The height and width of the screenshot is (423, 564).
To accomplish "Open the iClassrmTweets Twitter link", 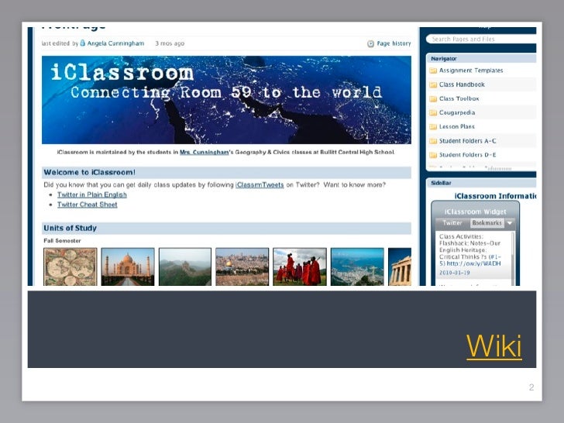I will (x=260, y=185).
